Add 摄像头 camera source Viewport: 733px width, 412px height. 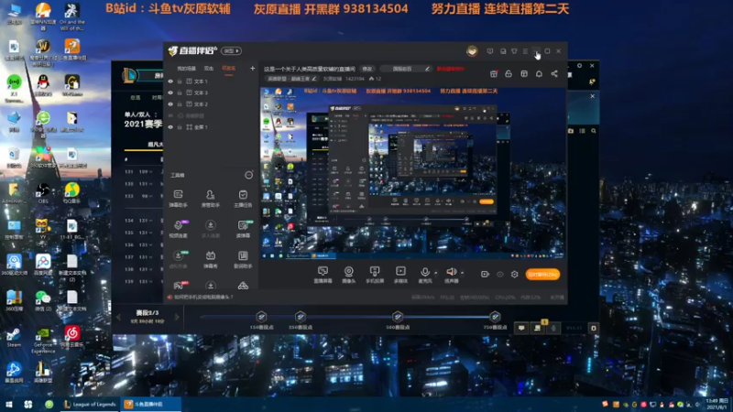coord(349,275)
